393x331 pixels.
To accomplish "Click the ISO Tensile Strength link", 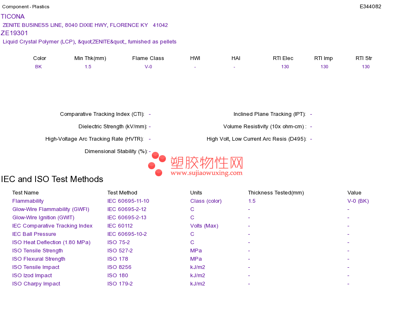I will (x=37, y=251).
